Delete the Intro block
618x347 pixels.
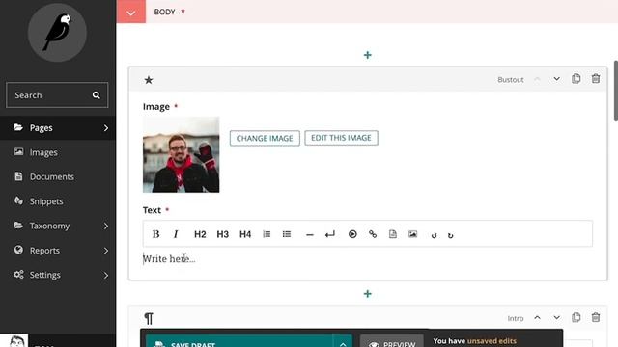[596, 317]
